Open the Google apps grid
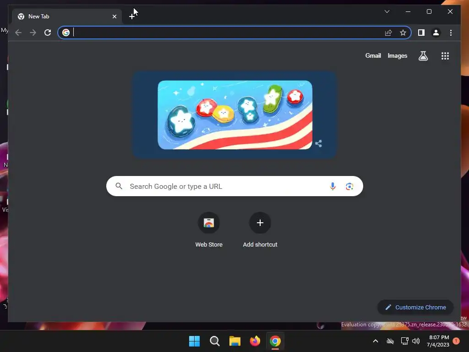 [x=445, y=56]
